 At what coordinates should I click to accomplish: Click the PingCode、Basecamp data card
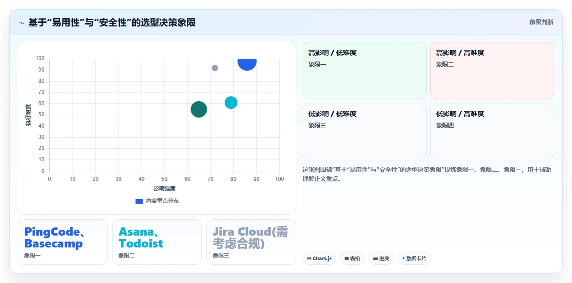tap(62, 242)
